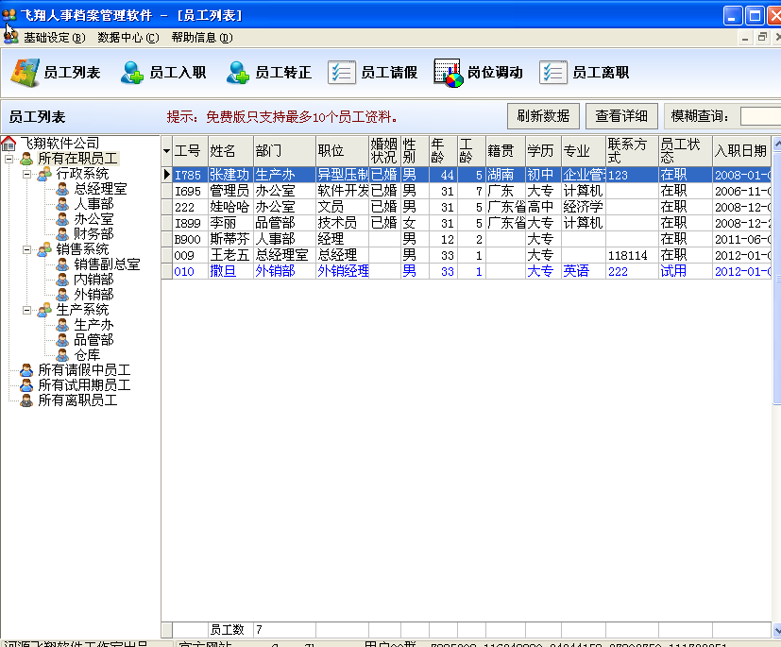Viewport: 781px width, 647px height.
Task: Collapse the 行政系统 branch
Action: point(26,175)
